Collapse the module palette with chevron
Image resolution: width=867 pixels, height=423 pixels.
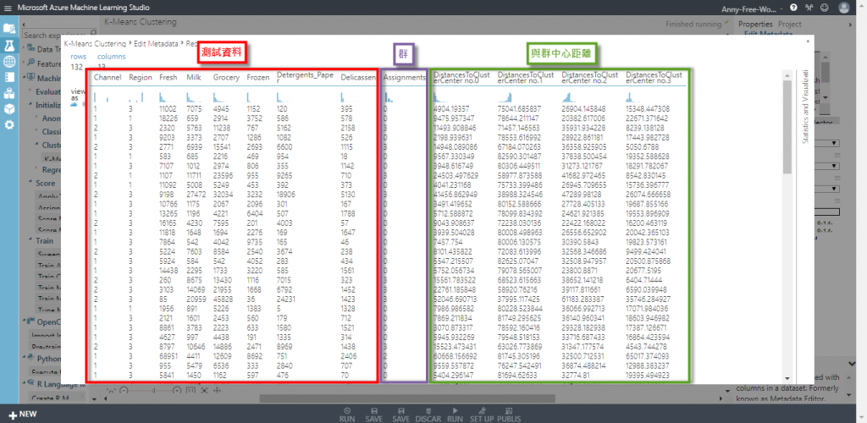click(x=25, y=25)
